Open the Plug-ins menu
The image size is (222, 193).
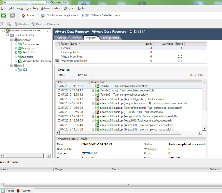(x=70, y=8)
